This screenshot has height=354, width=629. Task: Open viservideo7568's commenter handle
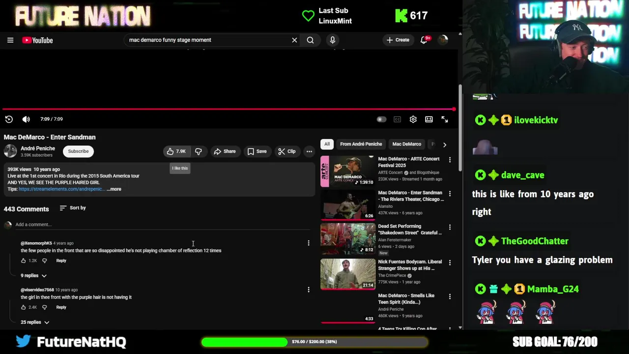pos(37,290)
